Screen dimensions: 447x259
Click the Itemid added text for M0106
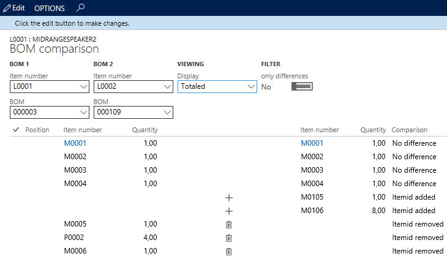[414, 210]
